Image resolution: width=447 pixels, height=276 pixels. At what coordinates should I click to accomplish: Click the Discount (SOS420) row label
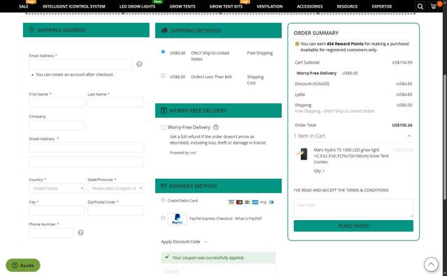(312, 84)
